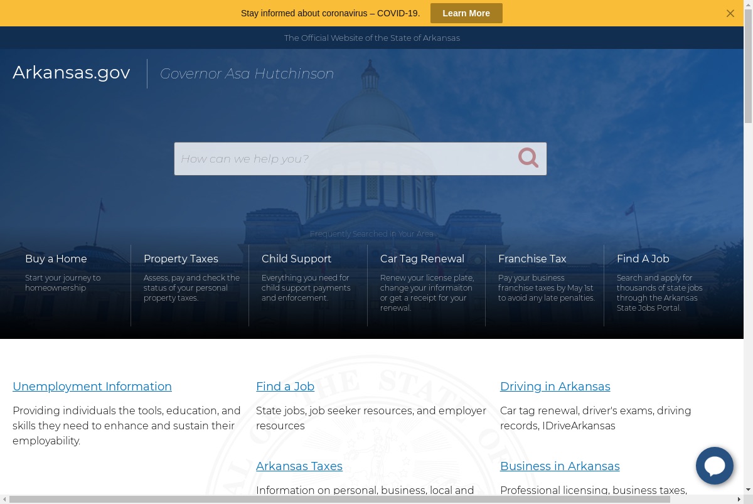Click 'Renew your license plate' description
Viewport: 753px width, 504px height.
click(427, 292)
